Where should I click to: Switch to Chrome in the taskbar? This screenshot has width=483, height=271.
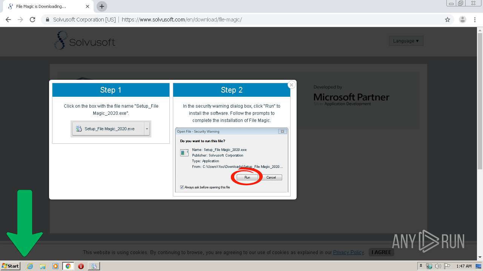68,266
